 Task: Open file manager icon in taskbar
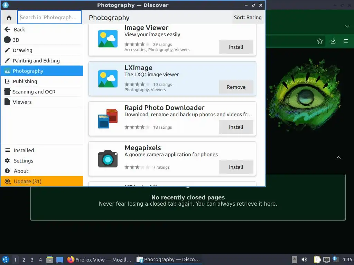coord(50,259)
